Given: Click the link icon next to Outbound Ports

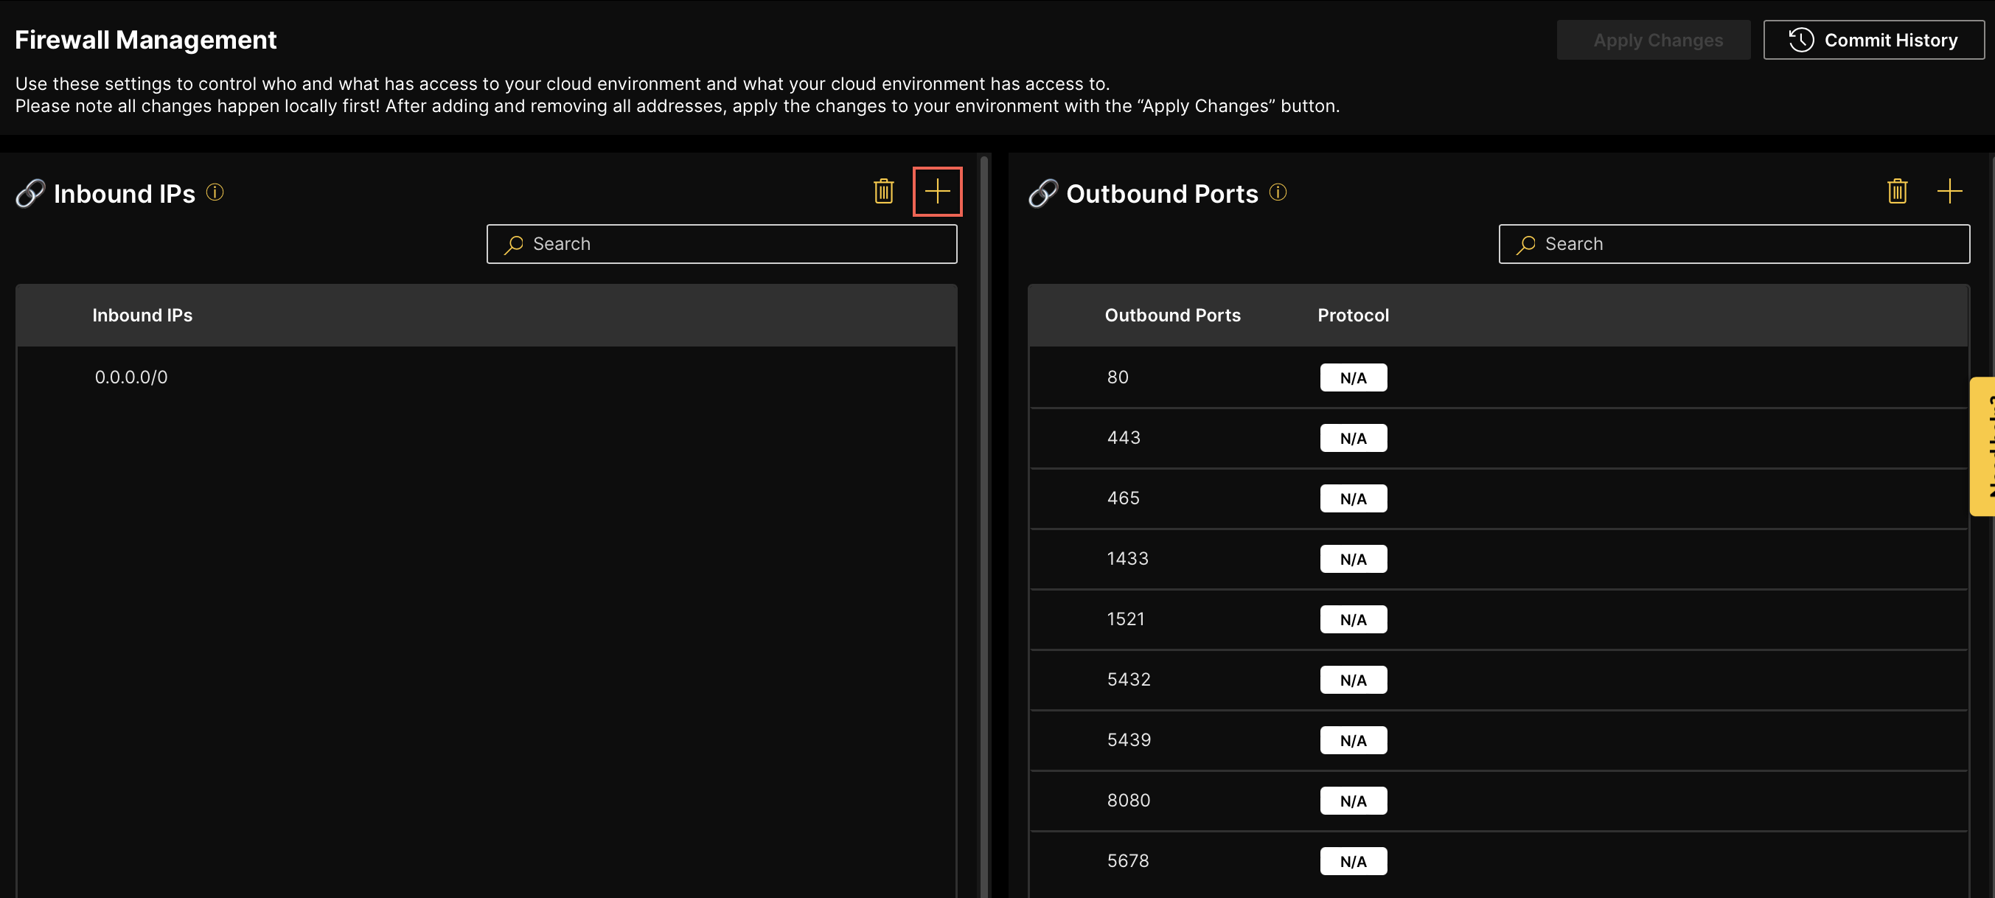Looking at the screenshot, I should tap(1042, 193).
